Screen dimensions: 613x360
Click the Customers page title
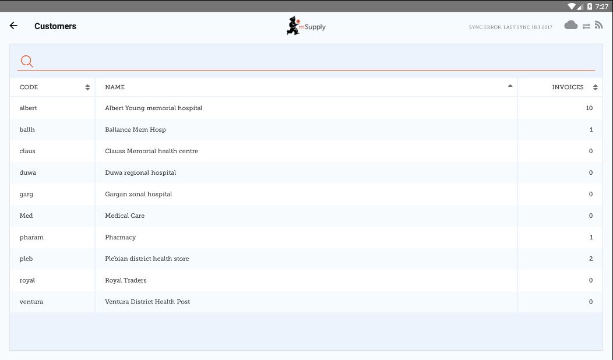point(55,26)
